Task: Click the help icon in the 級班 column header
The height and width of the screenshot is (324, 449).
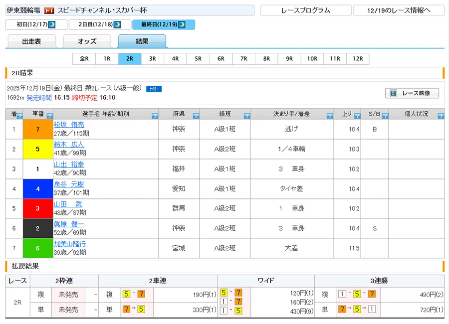Action: coord(246,116)
